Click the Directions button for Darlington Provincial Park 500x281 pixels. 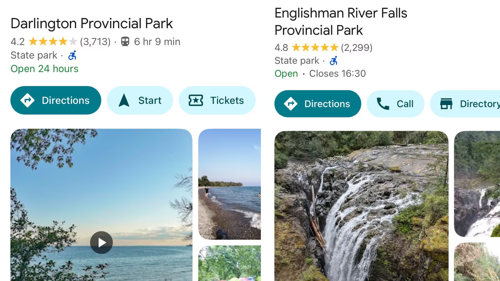[56, 100]
